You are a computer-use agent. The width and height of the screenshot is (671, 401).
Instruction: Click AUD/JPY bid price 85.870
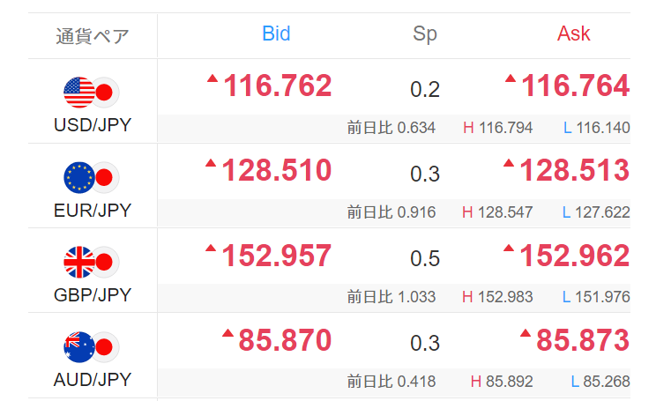pos(285,340)
